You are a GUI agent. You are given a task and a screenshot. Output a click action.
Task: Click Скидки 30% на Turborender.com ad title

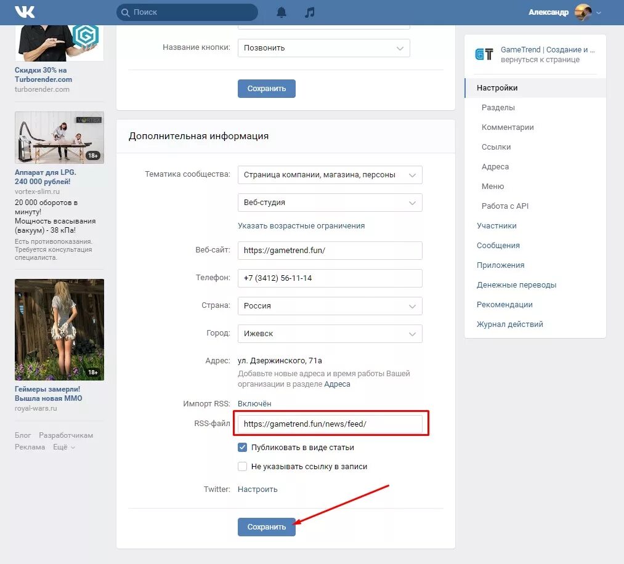(43, 75)
